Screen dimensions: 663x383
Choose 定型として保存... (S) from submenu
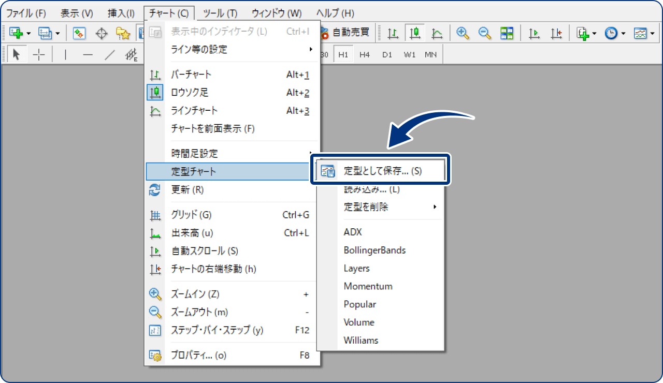point(382,171)
